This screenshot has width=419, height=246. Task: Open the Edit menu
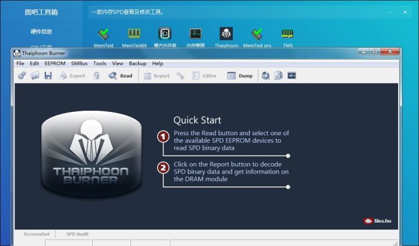click(x=34, y=64)
